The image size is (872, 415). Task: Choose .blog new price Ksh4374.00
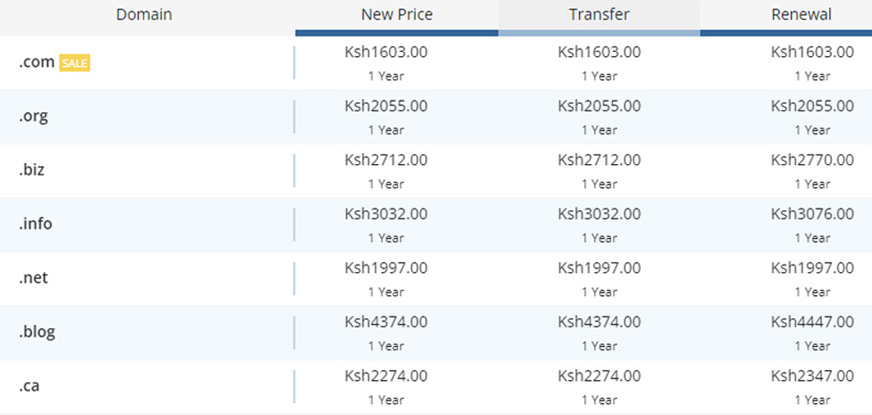[x=386, y=321]
